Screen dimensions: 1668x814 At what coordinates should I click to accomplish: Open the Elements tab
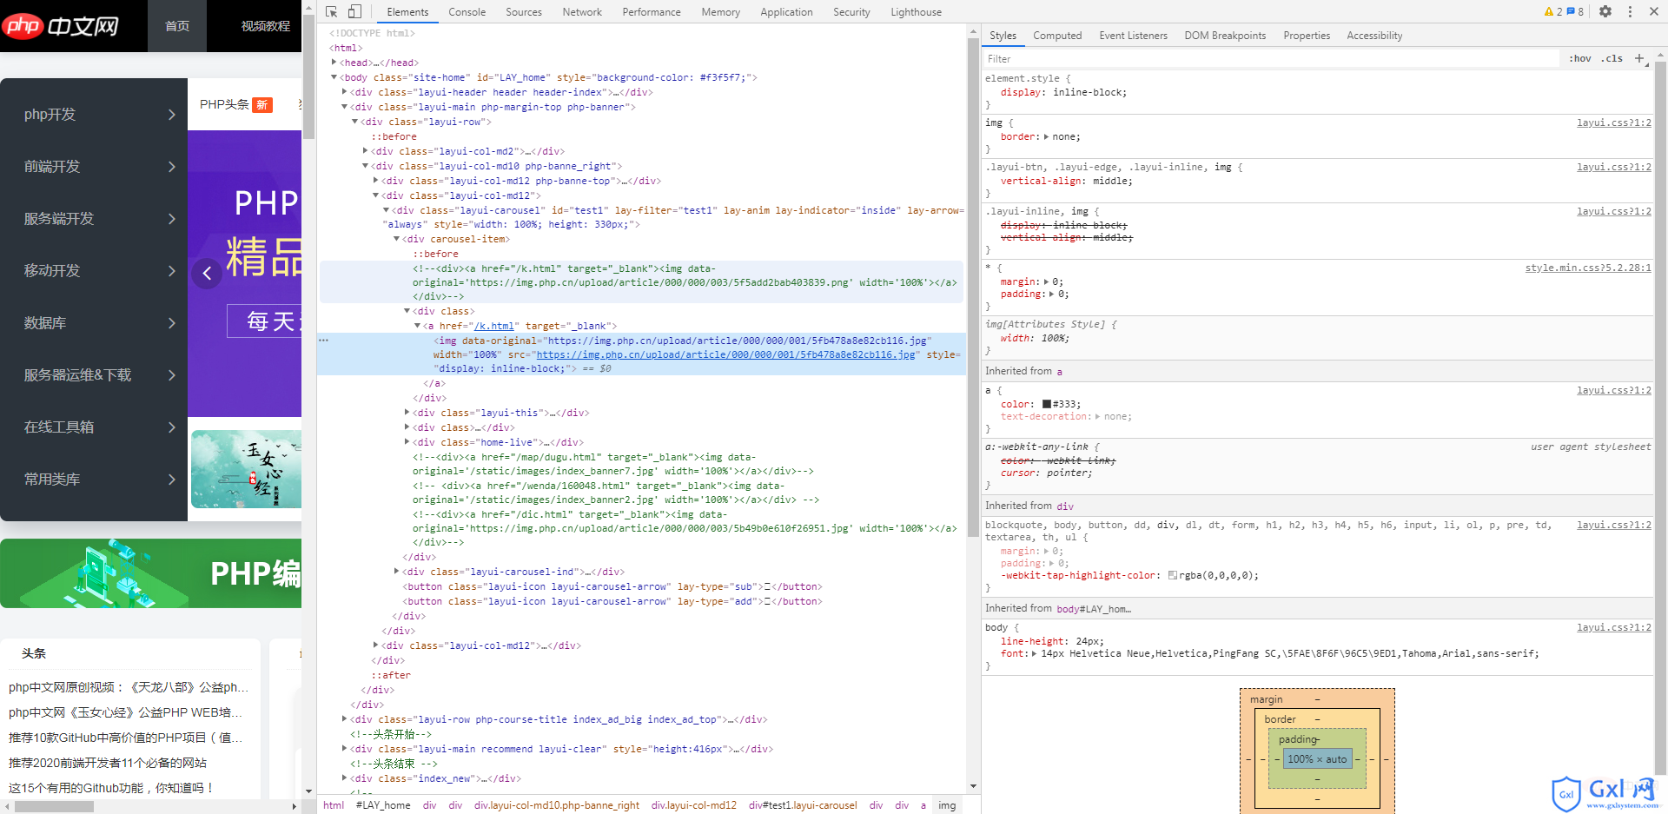[407, 11]
